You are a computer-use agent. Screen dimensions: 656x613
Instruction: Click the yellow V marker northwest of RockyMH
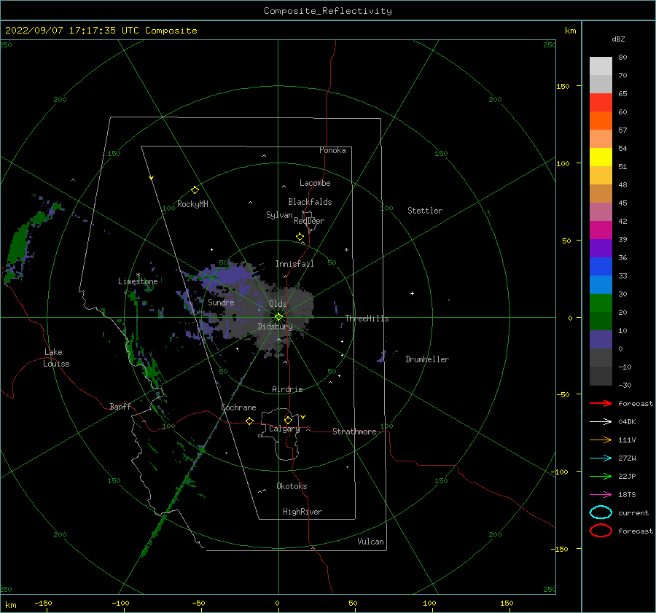(152, 178)
